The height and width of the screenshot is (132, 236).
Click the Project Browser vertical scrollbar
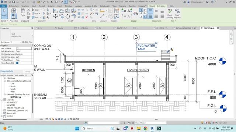tap(32, 103)
